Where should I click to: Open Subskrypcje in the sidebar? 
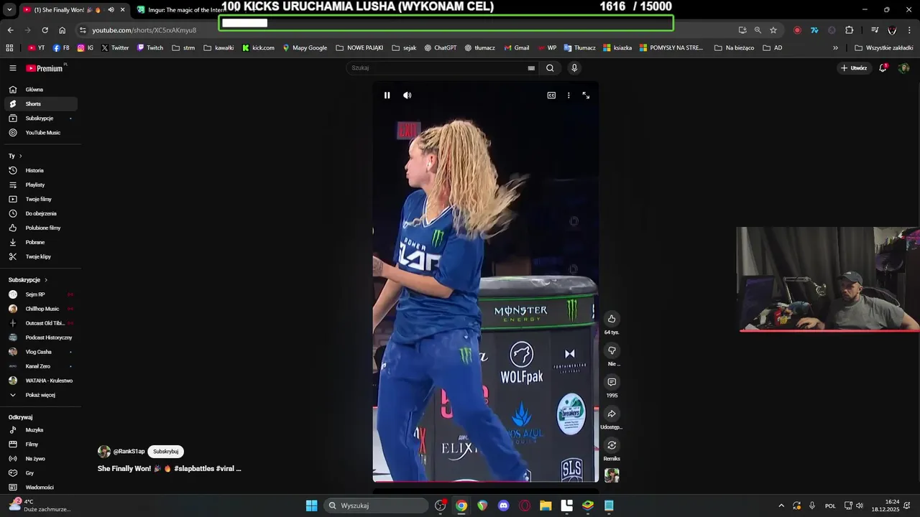40,118
